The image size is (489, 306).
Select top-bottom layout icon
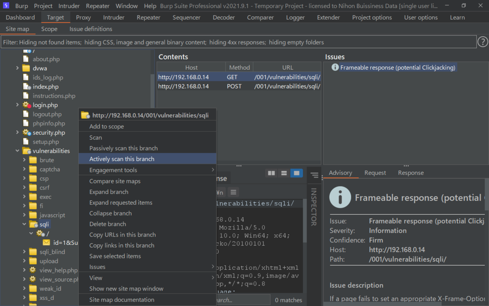pyautogui.click(x=284, y=173)
